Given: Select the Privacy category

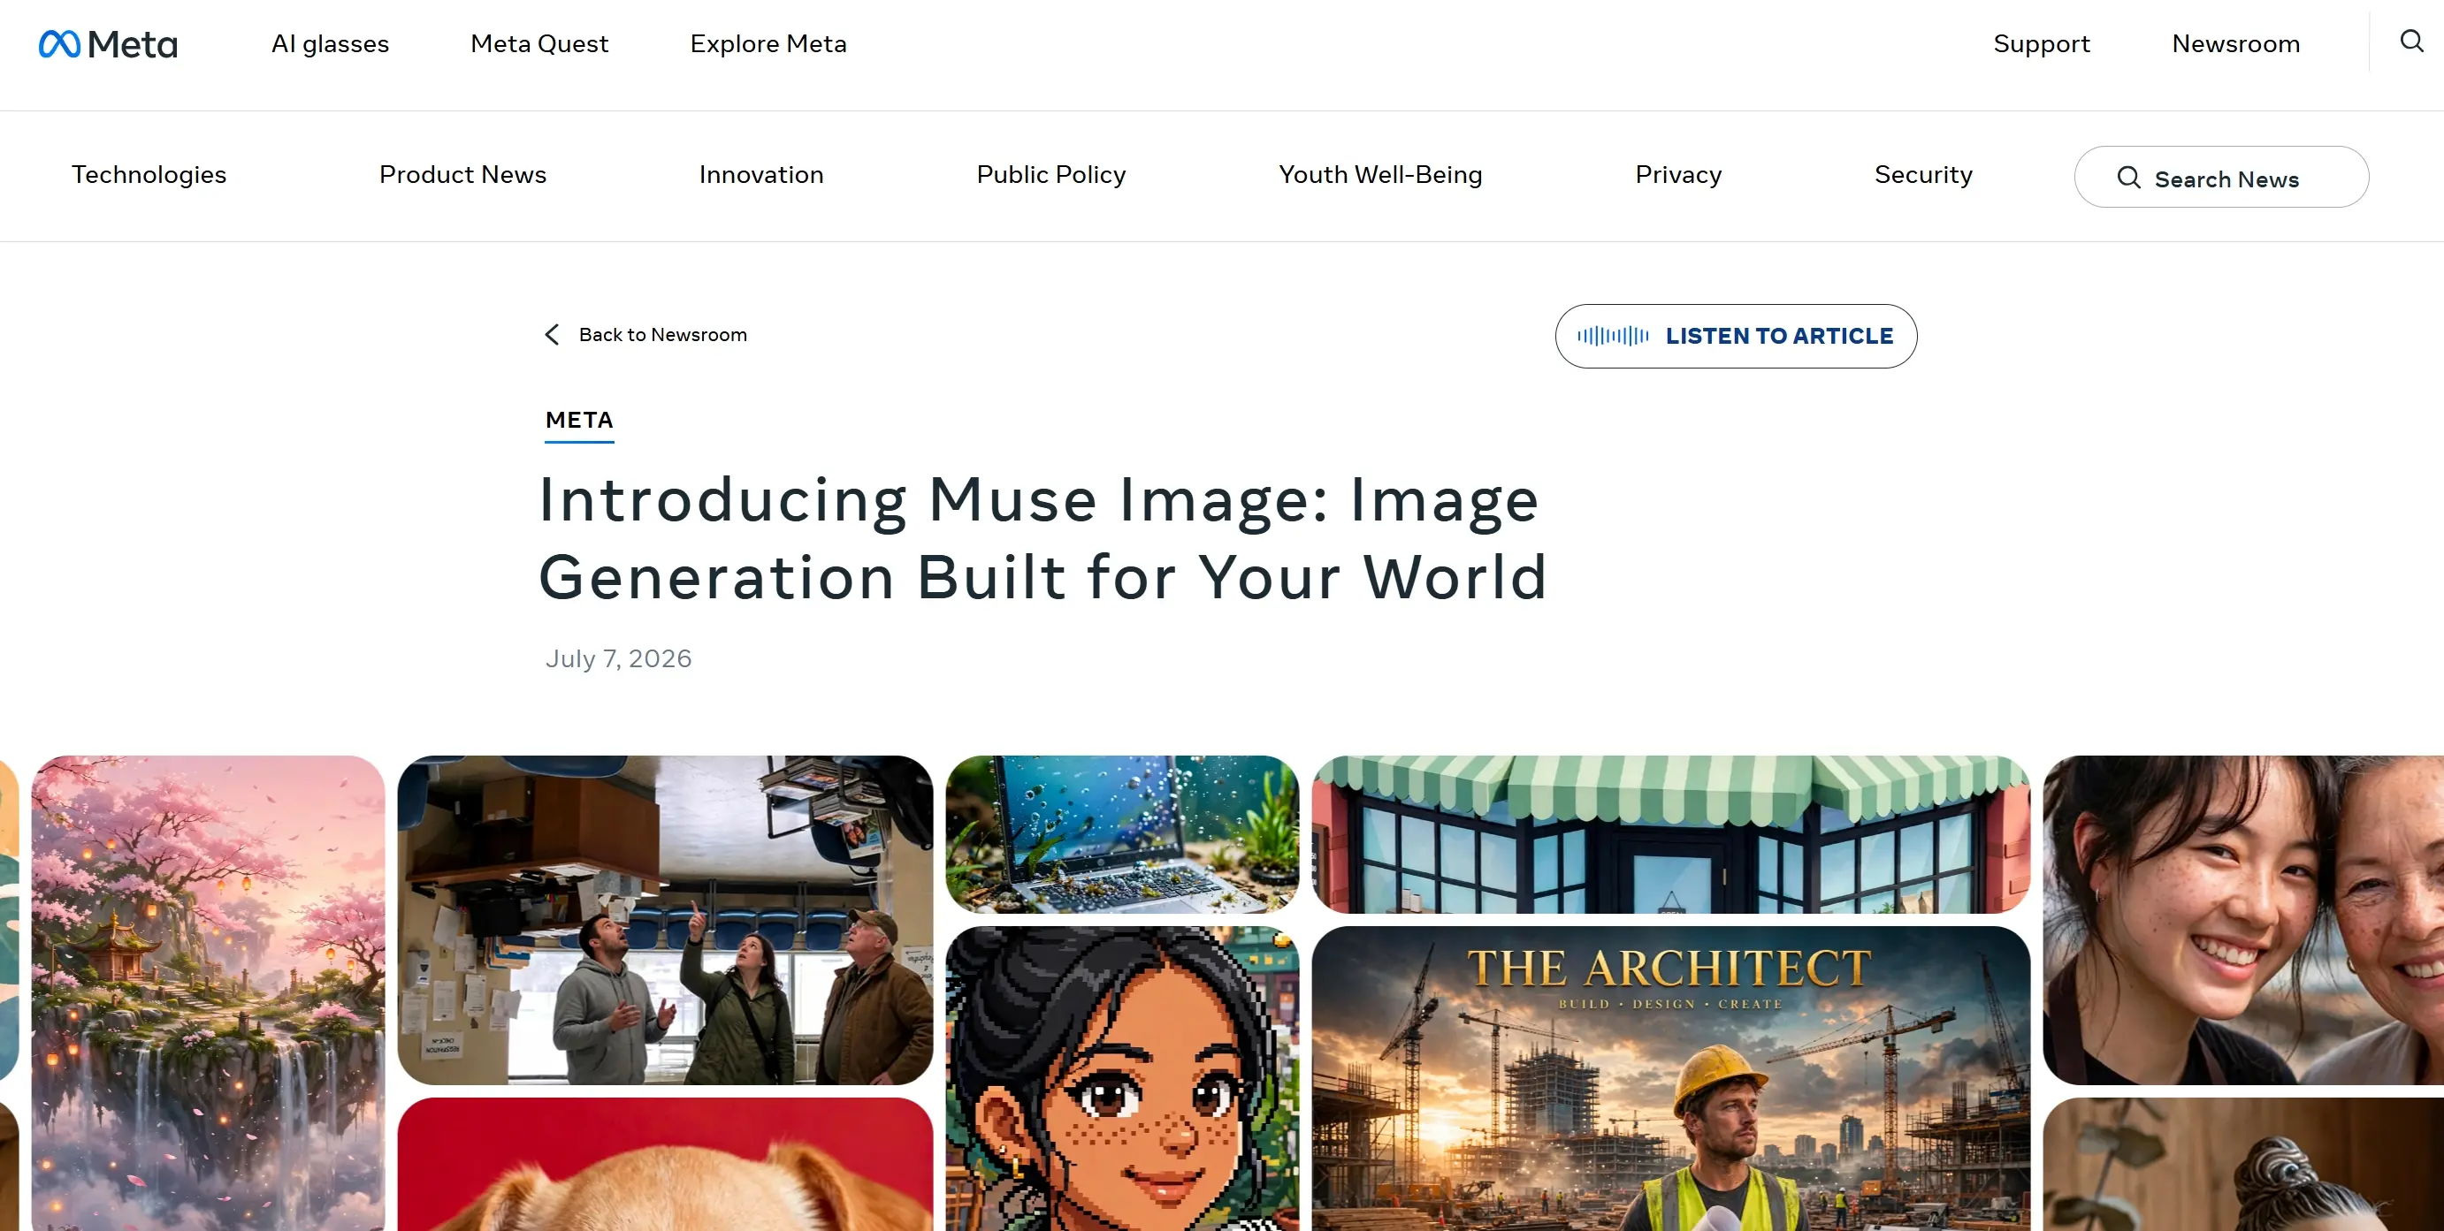Looking at the screenshot, I should (x=1677, y=176).
